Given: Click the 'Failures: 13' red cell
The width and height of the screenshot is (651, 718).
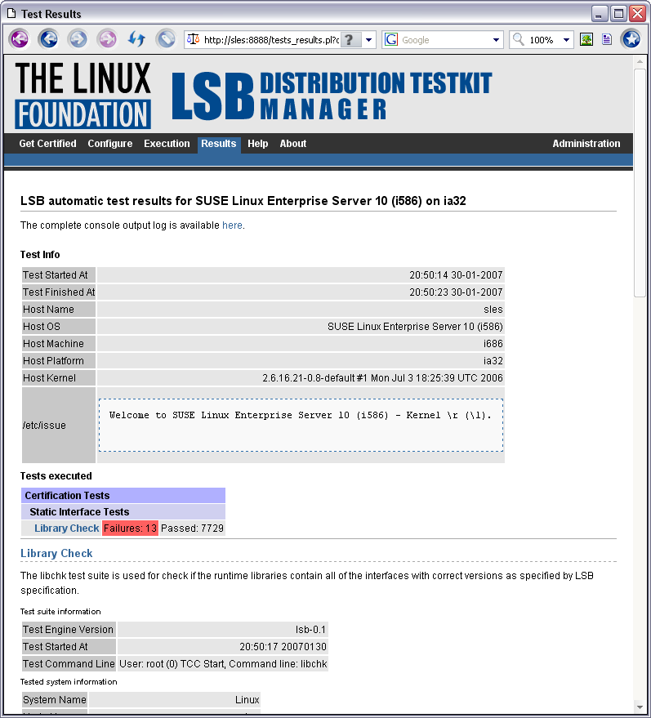Looking at the screenshot, I should [x=130, y=528].
